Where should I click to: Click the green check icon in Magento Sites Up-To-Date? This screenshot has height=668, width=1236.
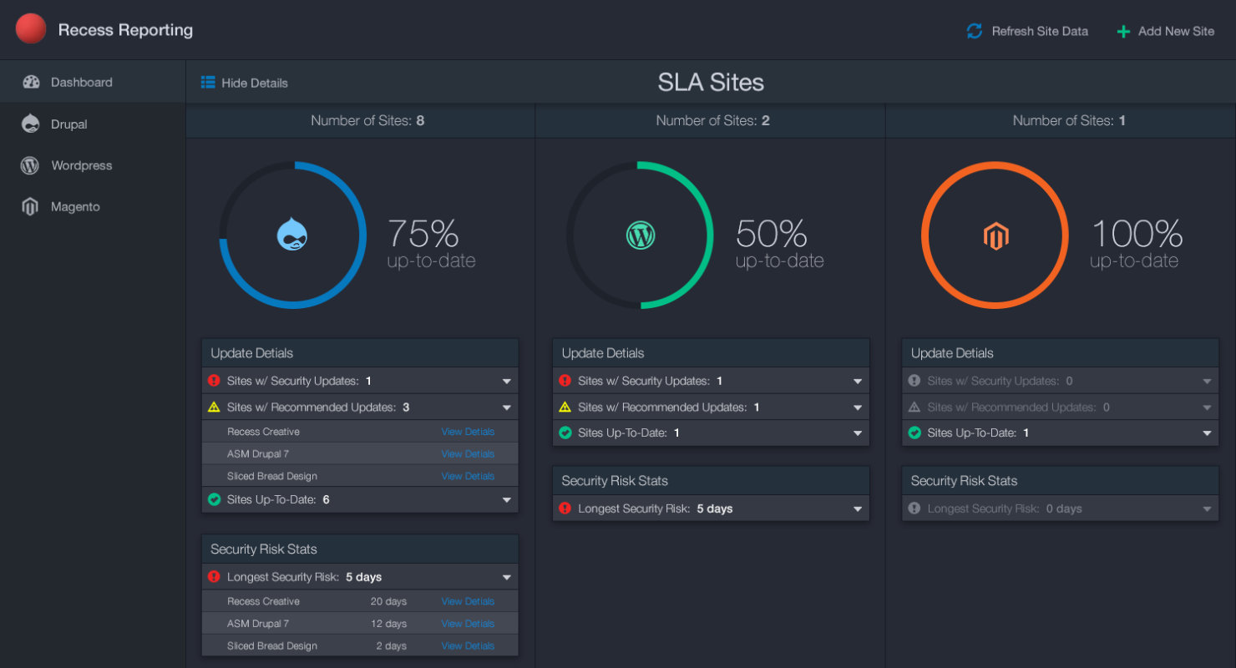(914, 433)
